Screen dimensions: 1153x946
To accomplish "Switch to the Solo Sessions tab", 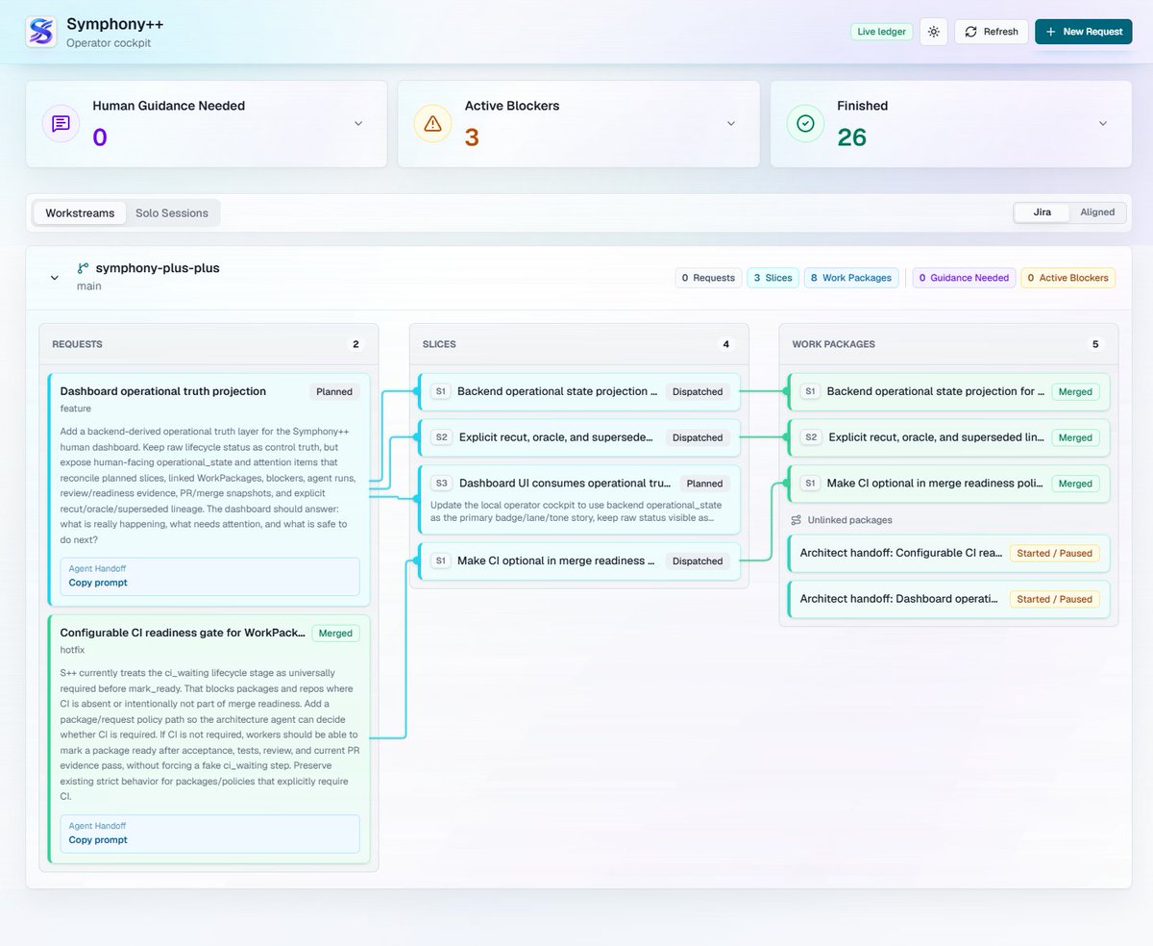I will [172, 212].
